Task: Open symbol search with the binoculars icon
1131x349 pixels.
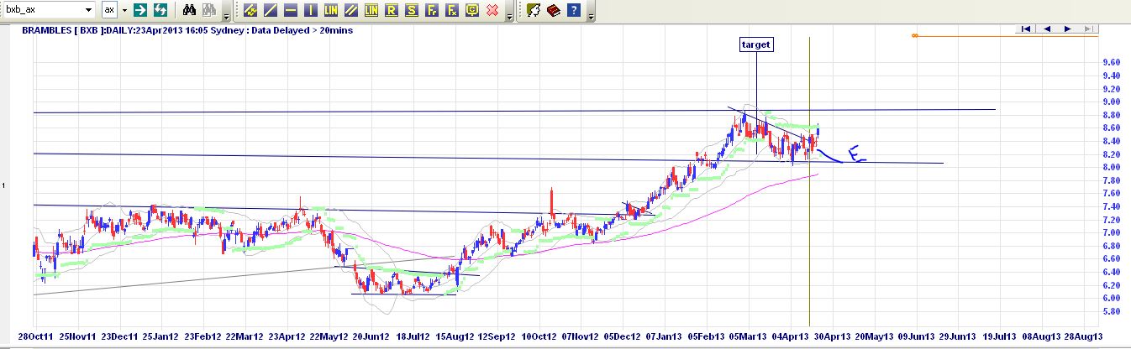Action: 189,10
